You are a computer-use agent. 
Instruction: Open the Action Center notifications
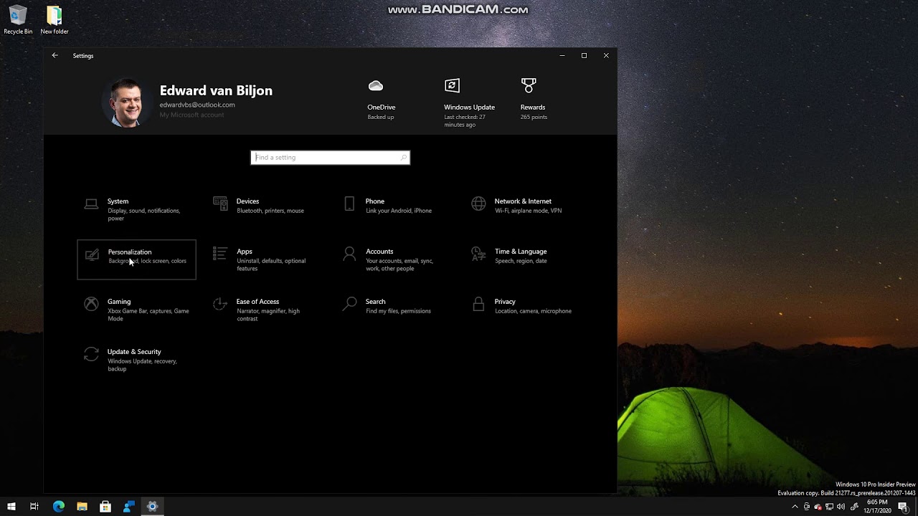(904, 507)
